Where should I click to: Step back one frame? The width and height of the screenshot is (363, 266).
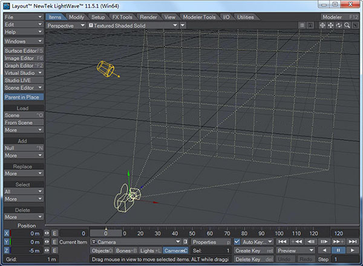click(x=311, y=242)
